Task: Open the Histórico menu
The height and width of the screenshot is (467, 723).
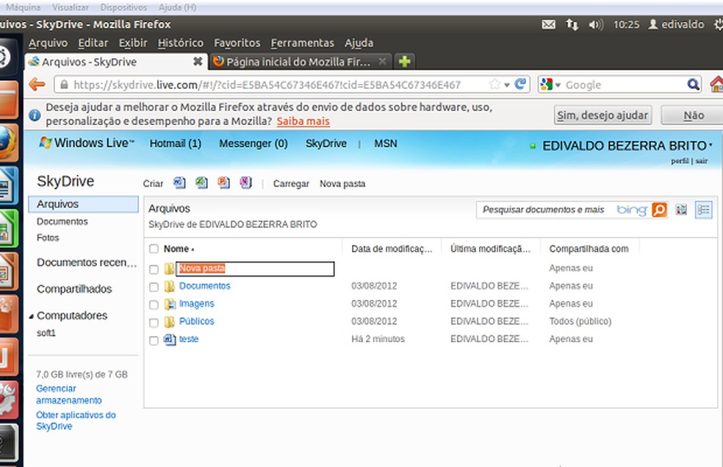Action: pyautogui.click(x=180, y=43)
